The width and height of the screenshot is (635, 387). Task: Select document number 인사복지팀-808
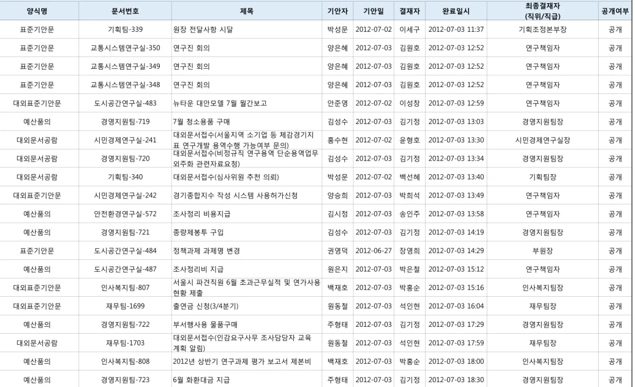(125, 362)
